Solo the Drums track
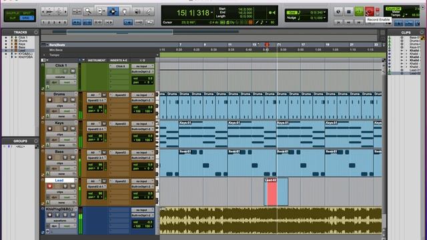The width and height of the screenshot is (427, 240). [65, 100]
